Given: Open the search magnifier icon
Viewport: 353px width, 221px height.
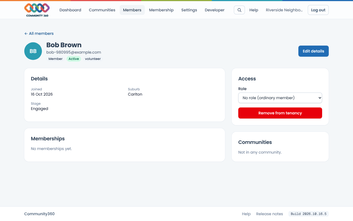Looking at the screenshot, I should tap(239, 10).
